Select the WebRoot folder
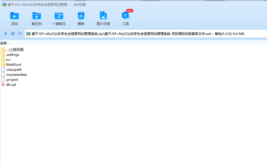 [x=13, y=65]
